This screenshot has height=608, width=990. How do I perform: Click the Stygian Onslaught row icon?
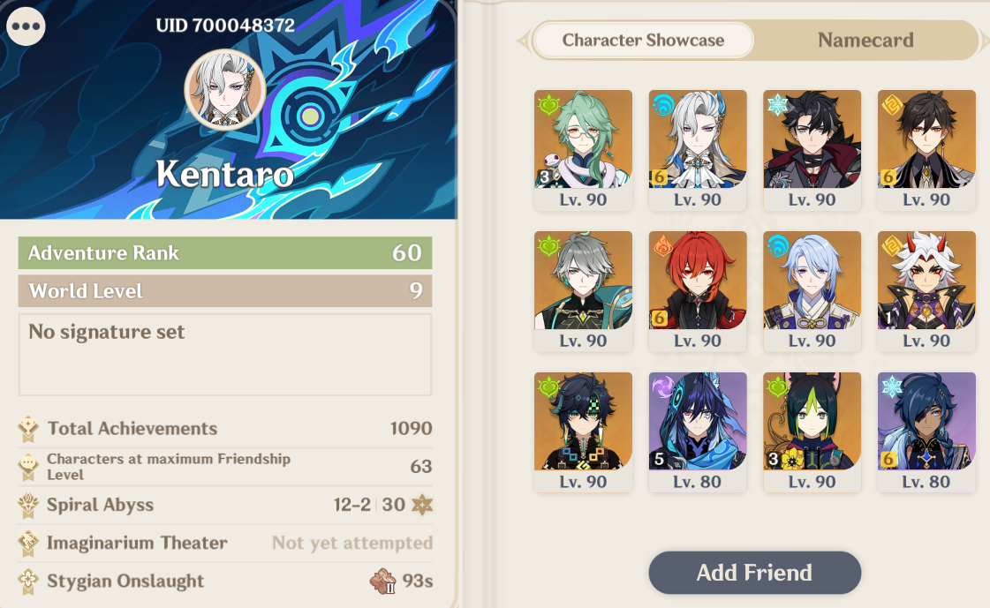[x=28, y=581]
